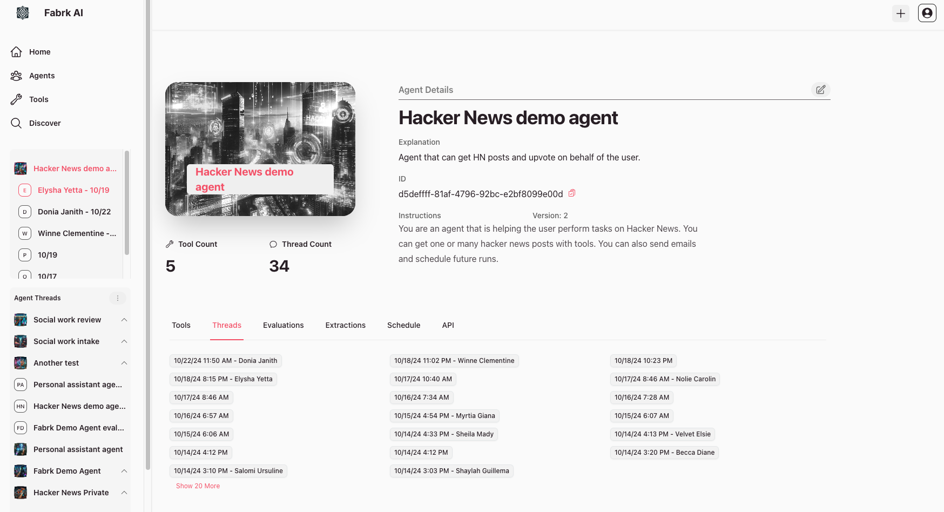This screenshot has height=512, width=944.
Task: Open thread 10/14/24 4:33 PM - Sheila Mady
Action: 444,434
